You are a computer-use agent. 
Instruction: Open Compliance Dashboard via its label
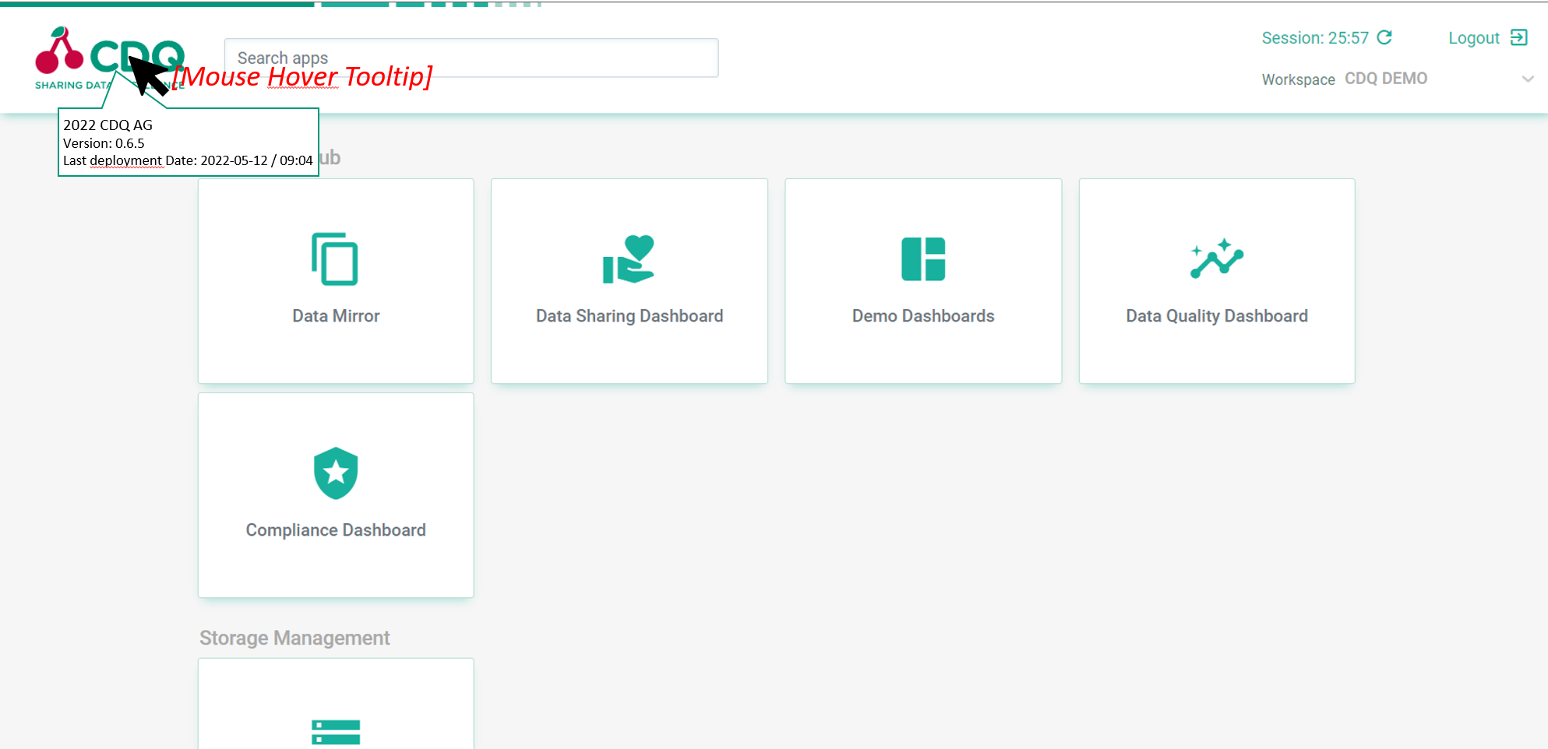point(336,530)
